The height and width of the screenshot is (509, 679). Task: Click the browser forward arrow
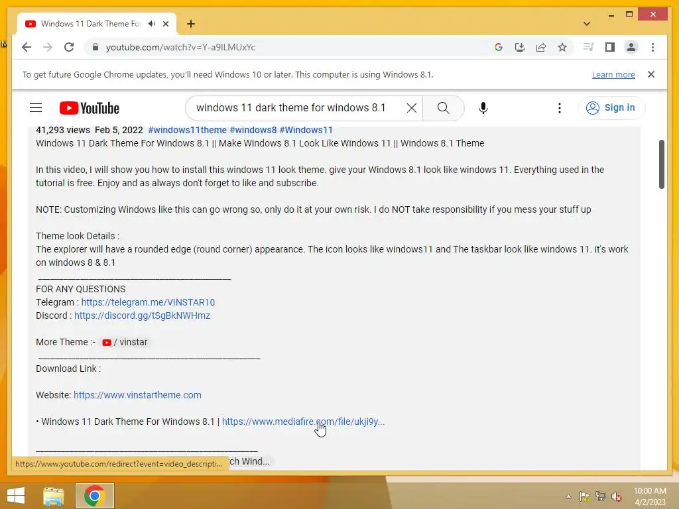(48, 47)
